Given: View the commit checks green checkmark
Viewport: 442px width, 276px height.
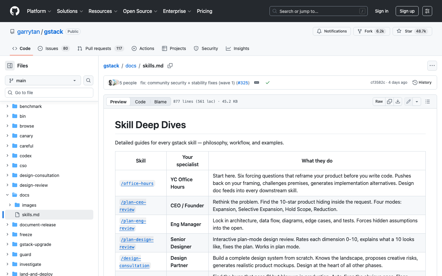Looking at the screenshot, I should pyautogui.click(x=268, y=82).
